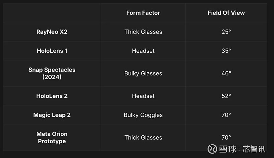This screenshot has width=274, height=158.
Task: Click the Xueqiu snowball logo icon
Action: click(212, 149)
